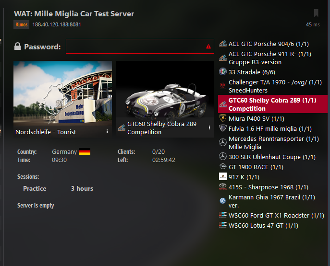The image size is (330, 266).
Task: Click Mercedes star icon beside 300 SLR
Action: (x=223, y=156)
